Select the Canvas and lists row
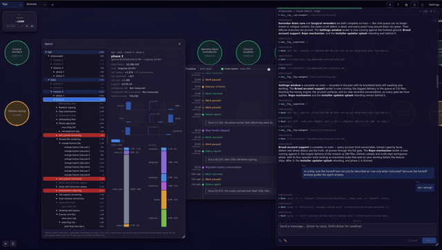 (74, 214)
